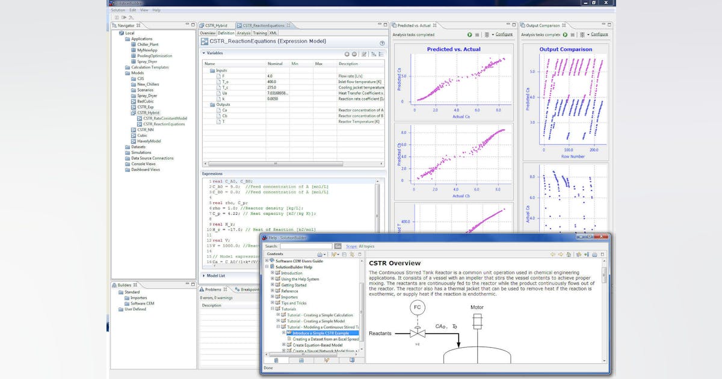Viewport: 722px width, 379px height.
Task: Remove variable using the minus icon
Action: (354, 54)
